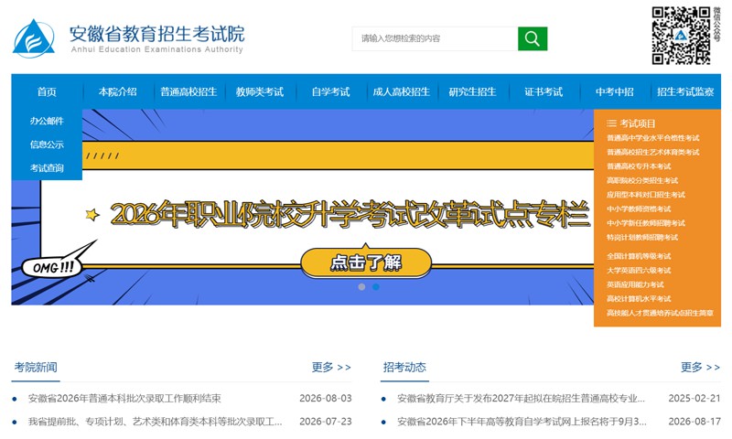Open the 招生考试监察 navigation item
Viewport: 732px width, 439px height.
coord(685,91)
